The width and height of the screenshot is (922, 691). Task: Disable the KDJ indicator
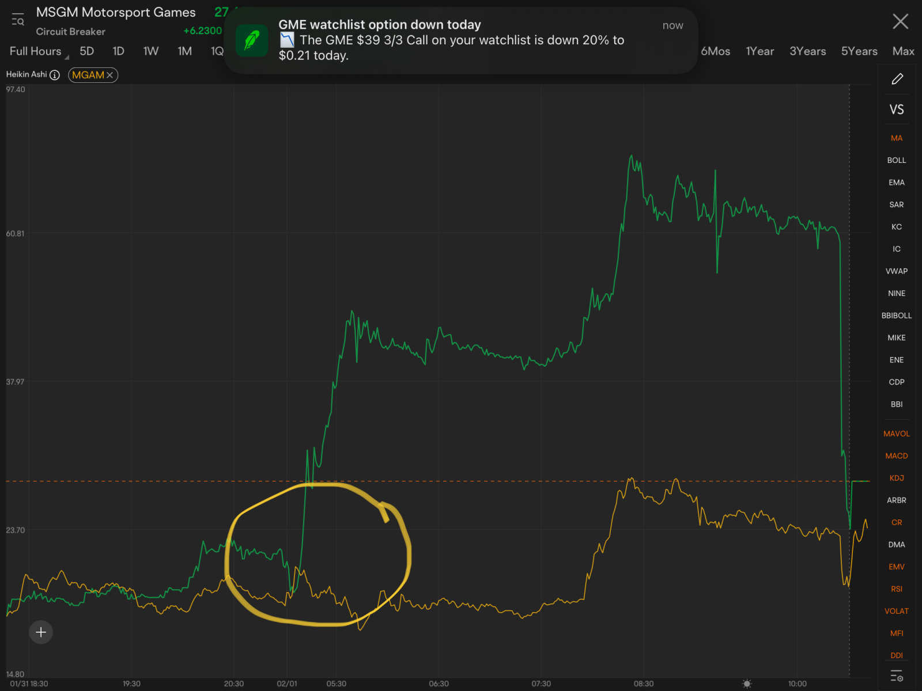point(897,478)
